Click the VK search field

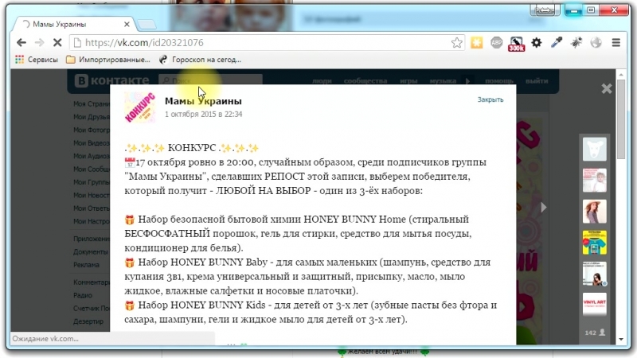[210, 81]
